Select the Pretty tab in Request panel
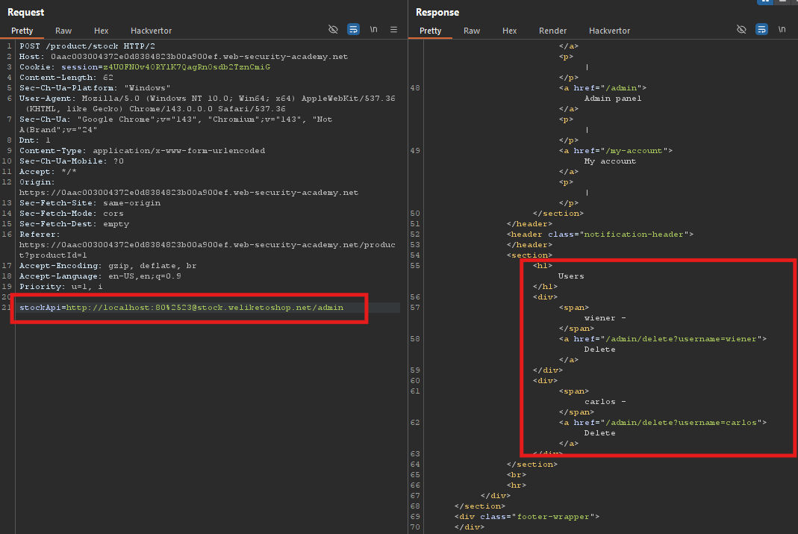This screenshot has height=534, width=798. (22, 31)
